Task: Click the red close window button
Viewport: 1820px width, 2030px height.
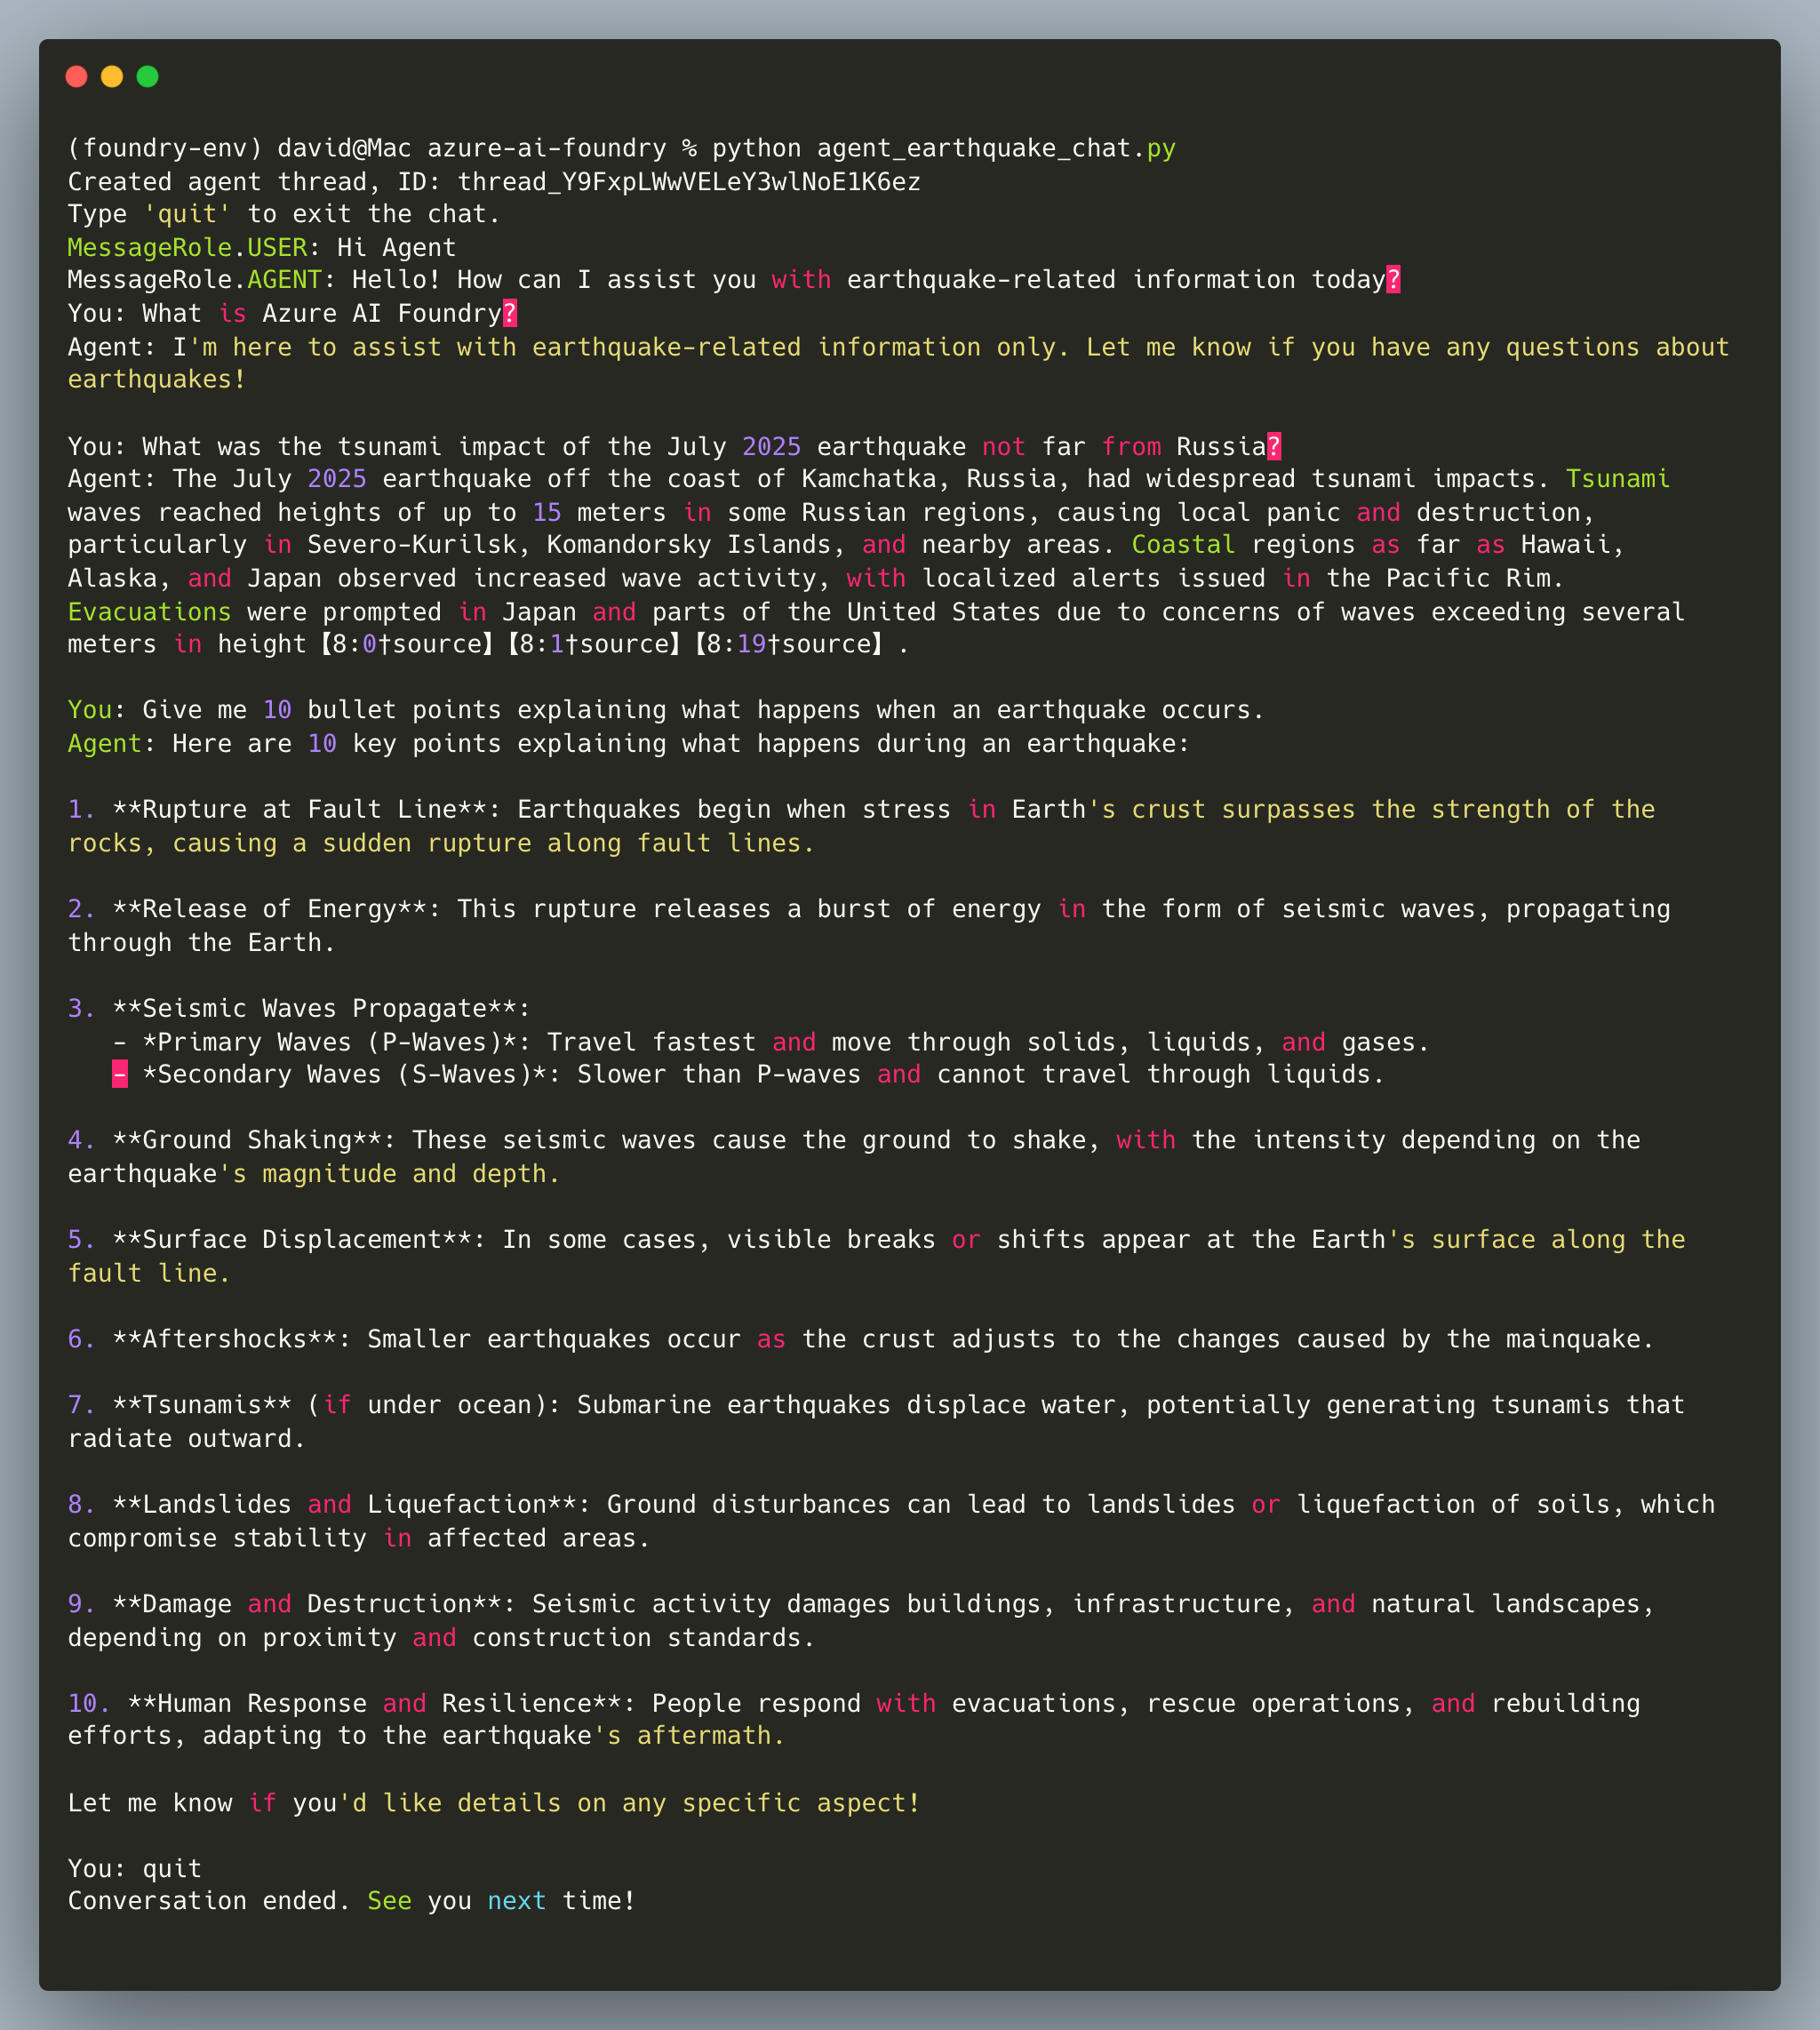Action: click(76, 77)
